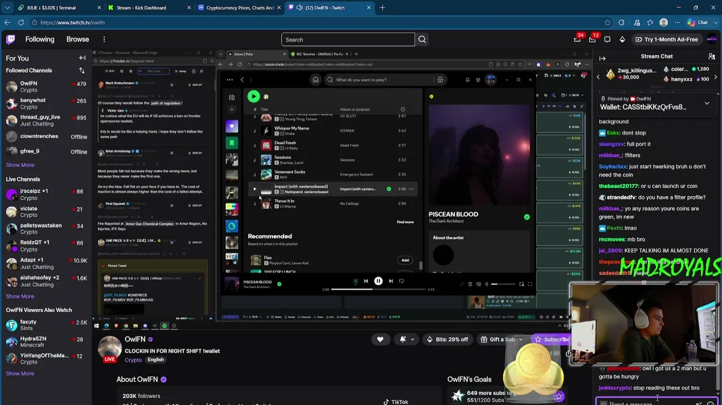
Task: Open the Crypto category link under stream title
Action: 133,360
